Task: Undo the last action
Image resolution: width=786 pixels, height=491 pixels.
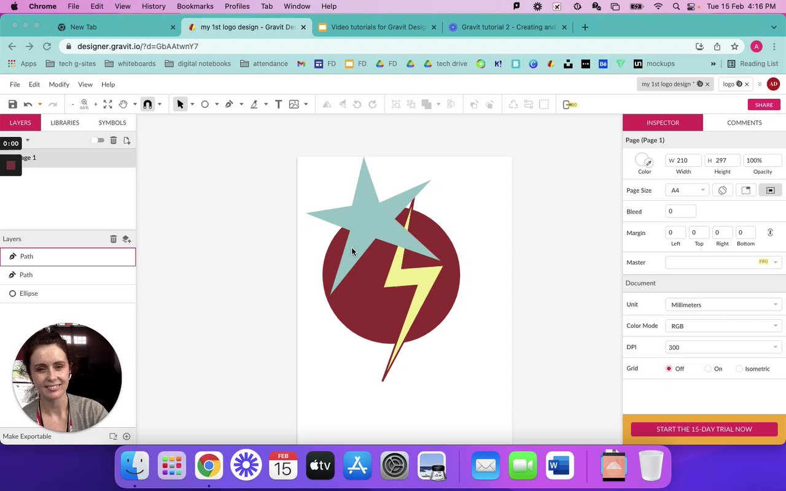Action: pyautogui.click(x=28, y=104)
